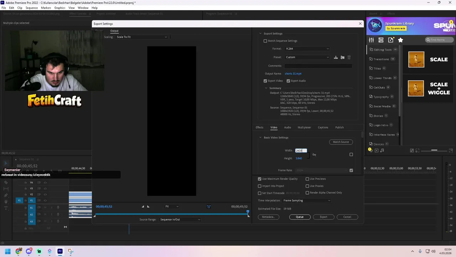Open the Format H.264 dropdown
The image size is (456, 257).
307,49
